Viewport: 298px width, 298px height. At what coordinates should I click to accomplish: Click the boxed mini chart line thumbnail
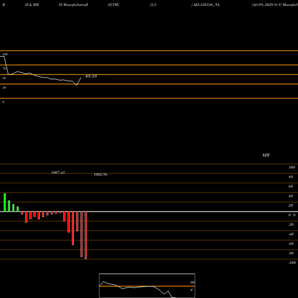[x=147, y=285]
